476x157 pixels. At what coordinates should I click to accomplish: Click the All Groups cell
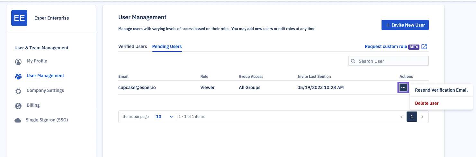(x=250, y=87)
